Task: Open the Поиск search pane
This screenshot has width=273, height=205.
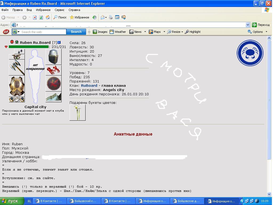Action: pos(60,17)
